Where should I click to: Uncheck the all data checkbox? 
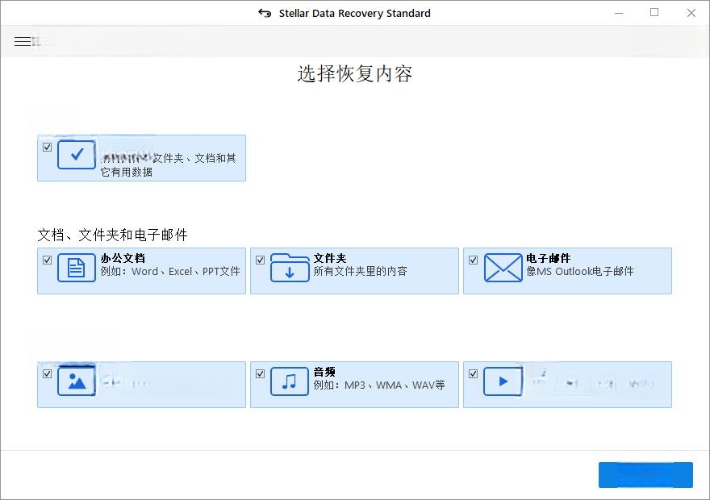[x=47, y=147]
